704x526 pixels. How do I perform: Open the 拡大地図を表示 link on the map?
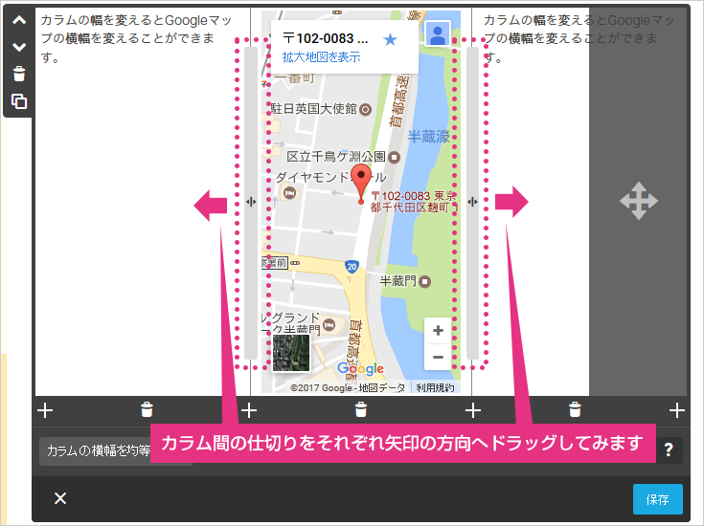click(322, 57)
